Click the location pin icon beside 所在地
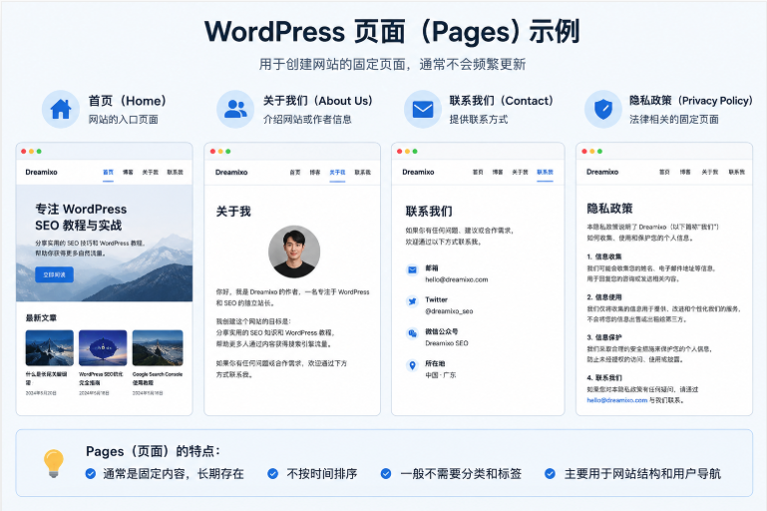Viewport: 767px width, 511px height. tap(412, 365)
